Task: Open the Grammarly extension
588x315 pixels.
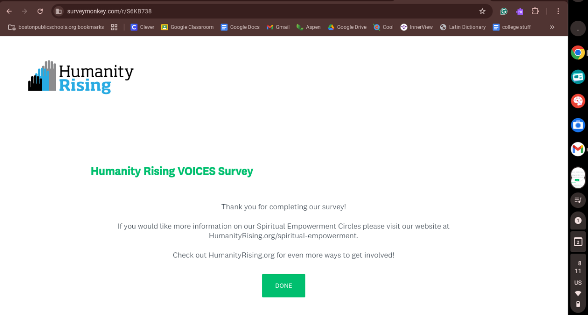Action: pos(504,11)
